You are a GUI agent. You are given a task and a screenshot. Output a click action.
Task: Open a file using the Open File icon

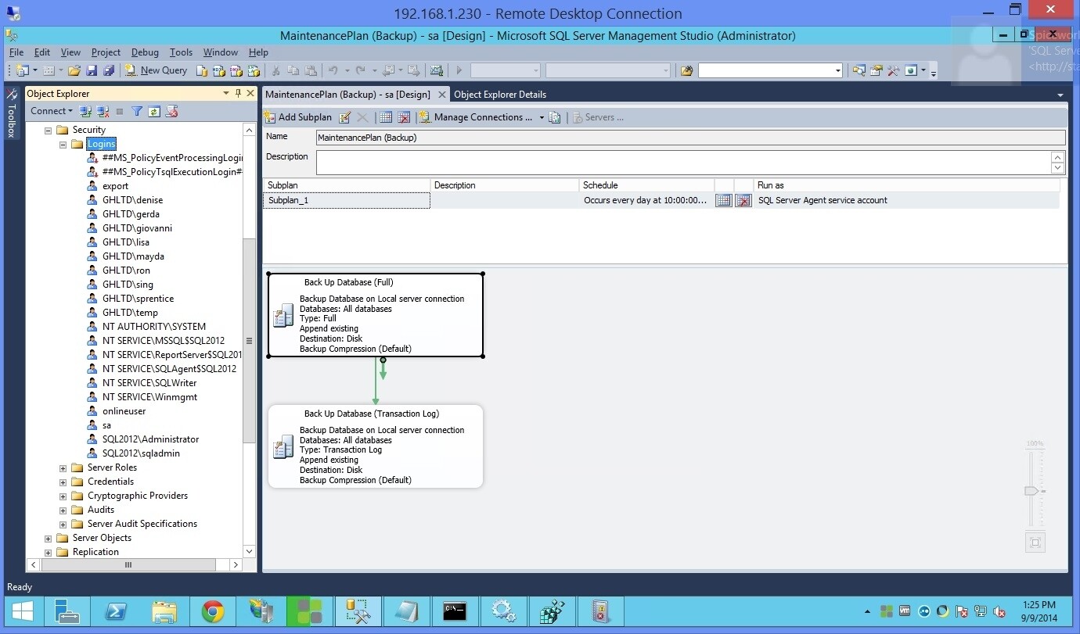[74, 70]
